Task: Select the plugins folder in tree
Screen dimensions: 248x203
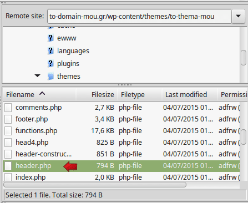Action: click(68, 64)
